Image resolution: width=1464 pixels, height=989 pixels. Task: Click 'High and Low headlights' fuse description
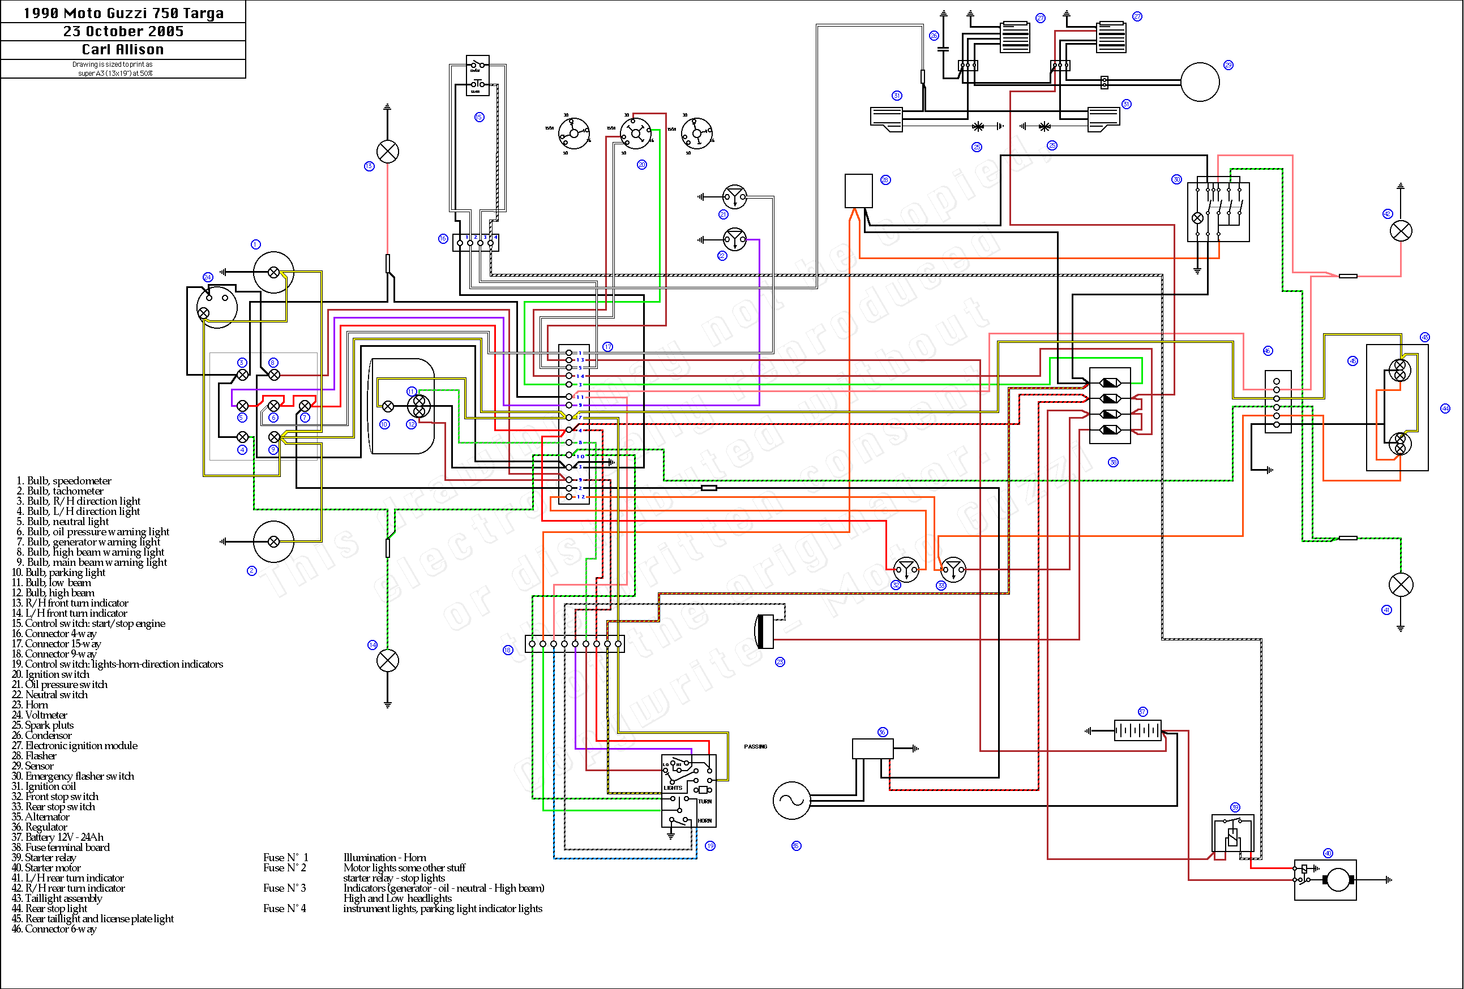397,898
